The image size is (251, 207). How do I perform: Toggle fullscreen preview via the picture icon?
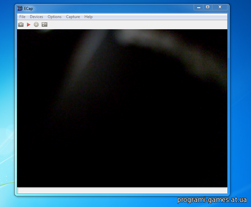click(44, 25)
